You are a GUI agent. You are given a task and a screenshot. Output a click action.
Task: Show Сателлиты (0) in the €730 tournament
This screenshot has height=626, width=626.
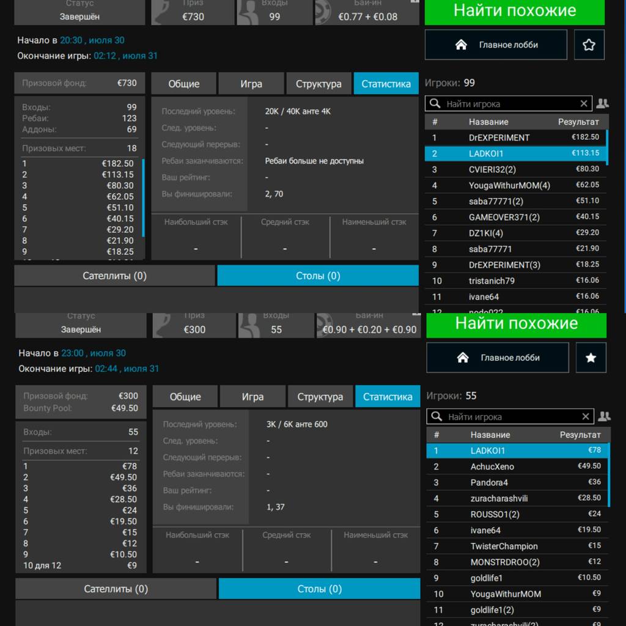pyautogui.click(x=114, y=276)
